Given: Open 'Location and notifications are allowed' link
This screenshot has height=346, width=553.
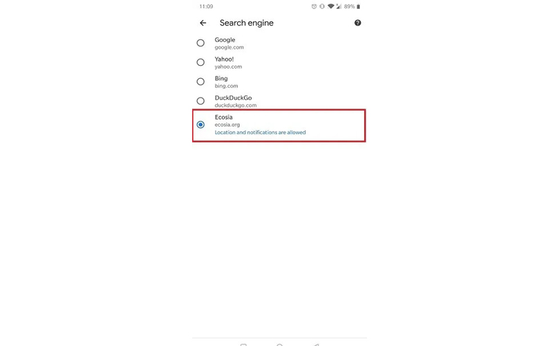Looking at the screenshot, I should 261,132.
